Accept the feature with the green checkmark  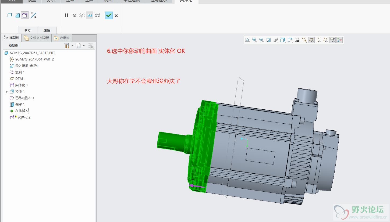tap(109, 15)
